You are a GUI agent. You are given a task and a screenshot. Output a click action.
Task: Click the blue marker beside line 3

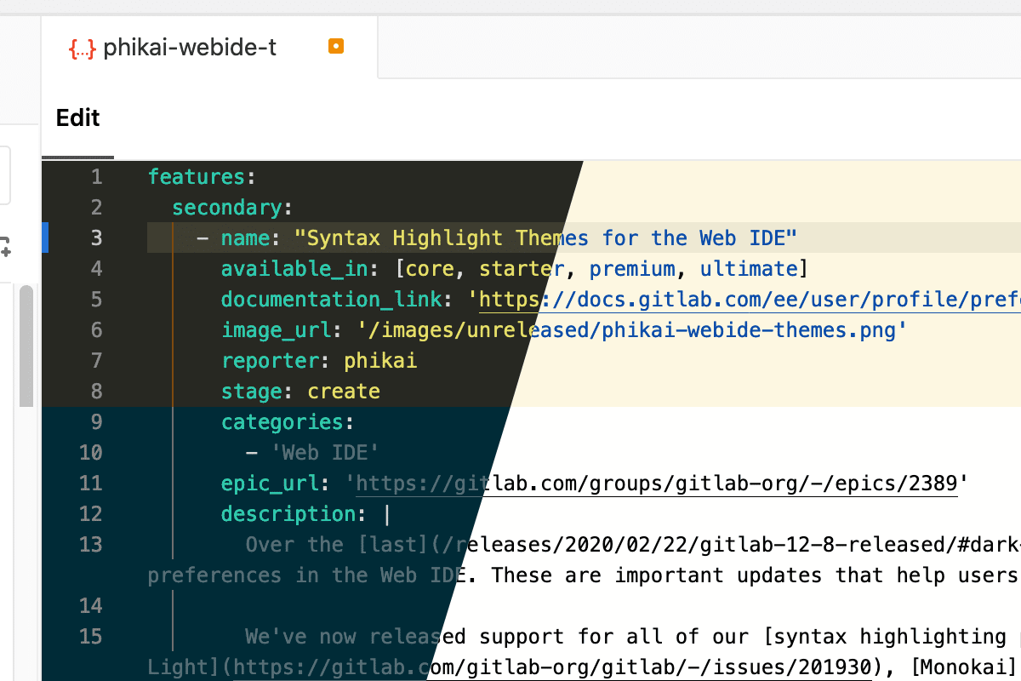coord(46,237)
